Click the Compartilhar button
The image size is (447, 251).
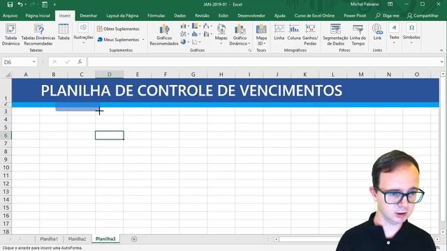423,15
